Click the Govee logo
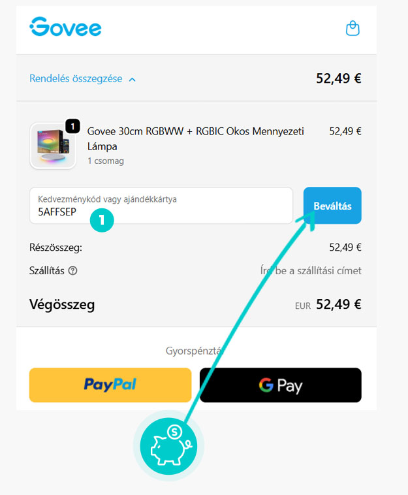This screenshot has height=495, width=408. pyautogui.click(x=66, y=27)
